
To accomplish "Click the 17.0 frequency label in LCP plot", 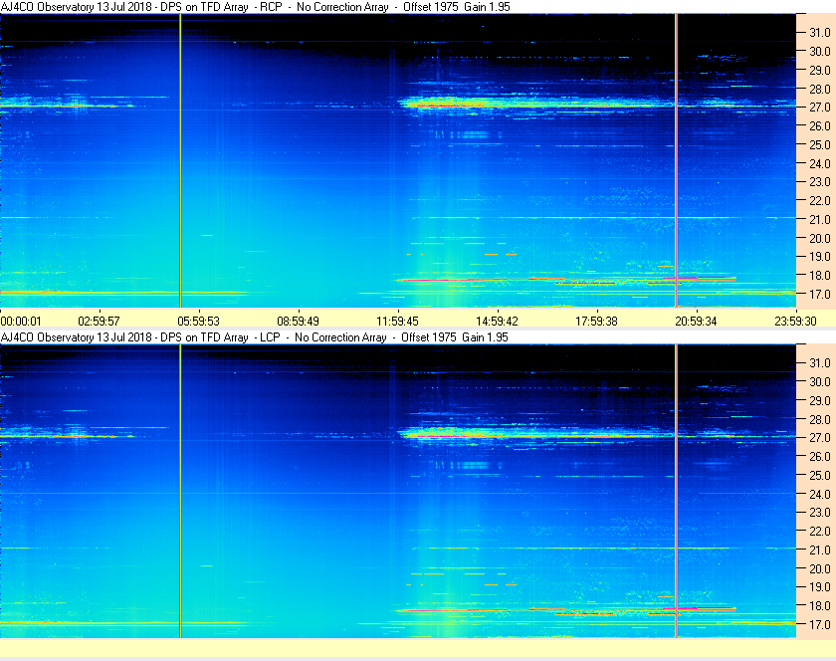I will (x=820, y=625).
